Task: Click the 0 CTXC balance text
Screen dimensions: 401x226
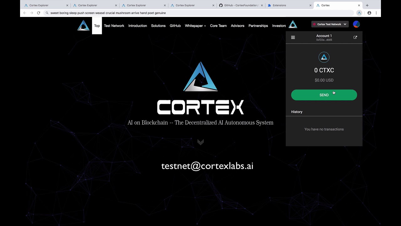Action: [324, 70]
